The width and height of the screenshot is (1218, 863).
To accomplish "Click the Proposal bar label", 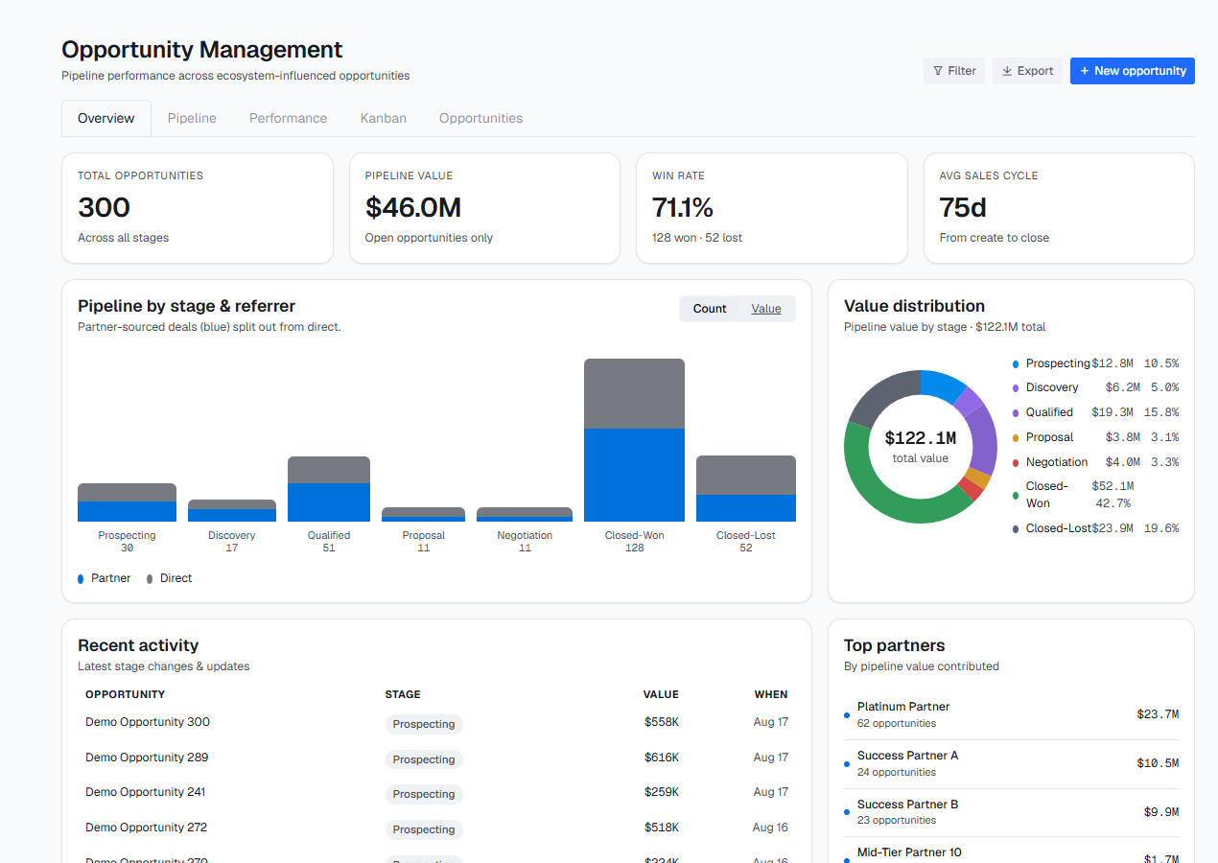I will [x=424, y=536].
